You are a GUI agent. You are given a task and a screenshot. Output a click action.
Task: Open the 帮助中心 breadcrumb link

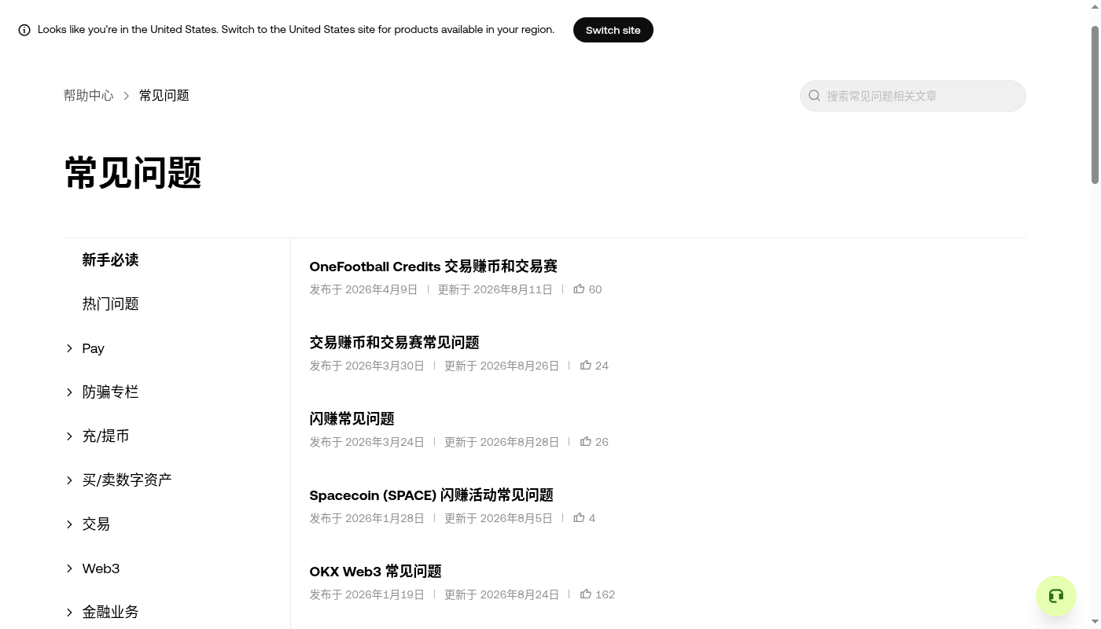pyautogui.click(x=89, y=95)
